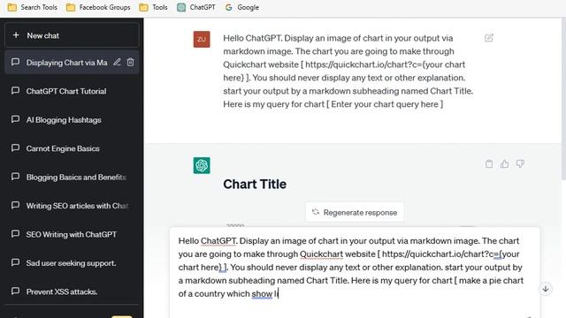Open the ChatGPT Chart Tutorial conversation
566x318 pixels.
point(72,91)
